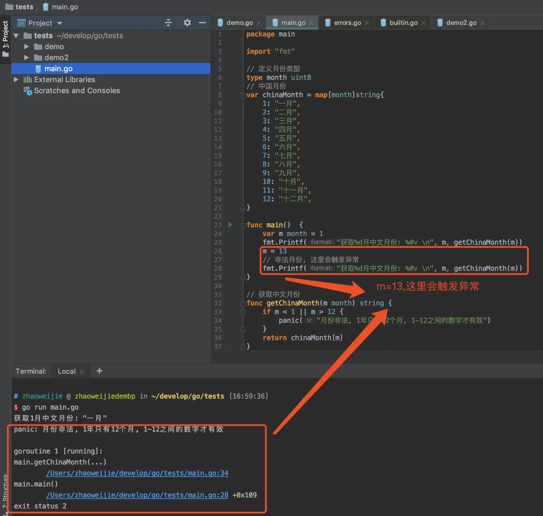
Task: Close the demo.go editor tab
Action: (259, 23)
